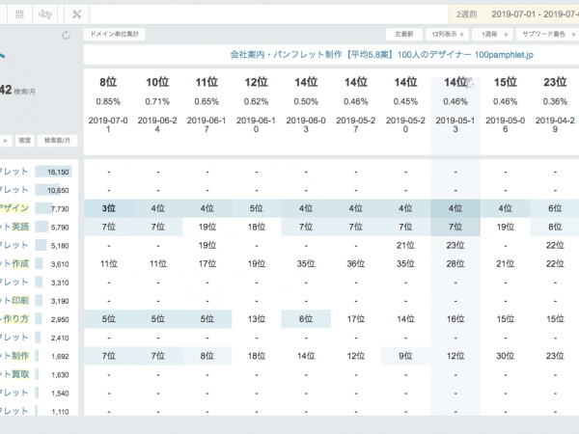Click the 1,692 search volume value
This screenshot has height=434, width=579.
[x=60, y=357]
